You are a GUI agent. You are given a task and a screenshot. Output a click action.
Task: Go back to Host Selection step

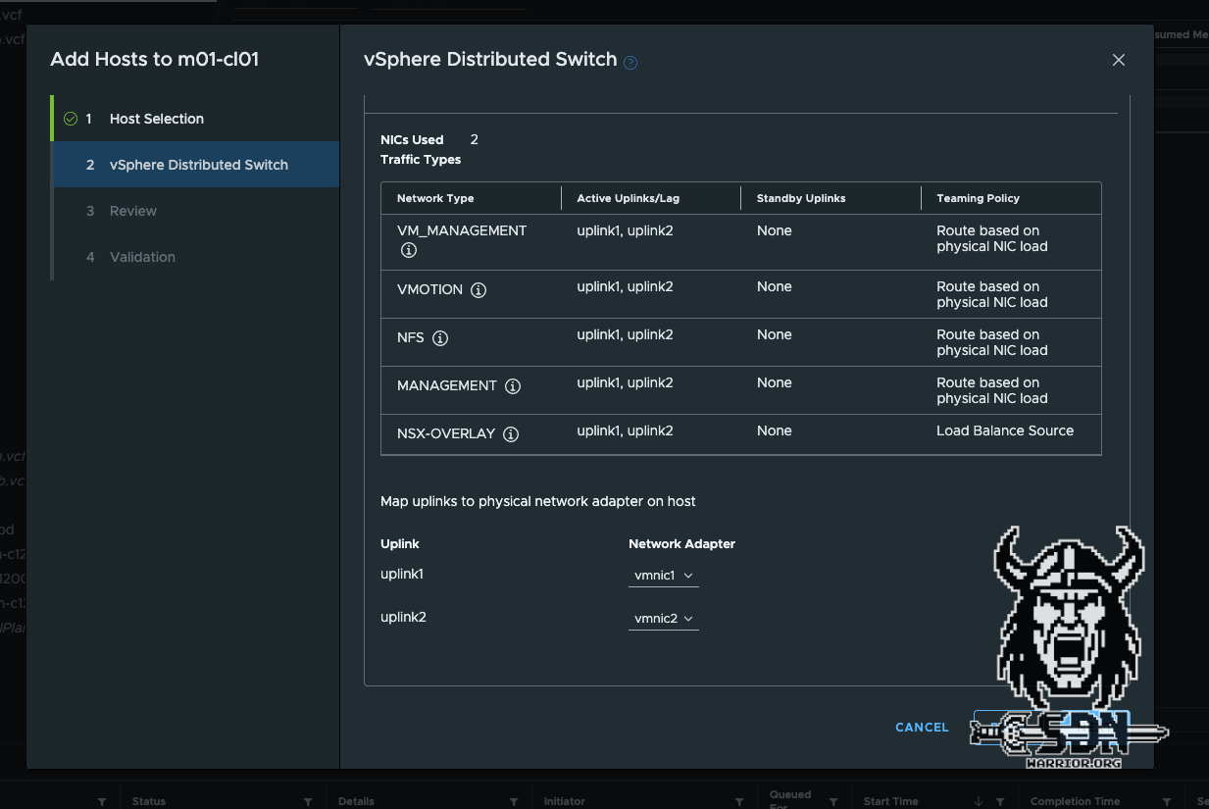[157, 119]
